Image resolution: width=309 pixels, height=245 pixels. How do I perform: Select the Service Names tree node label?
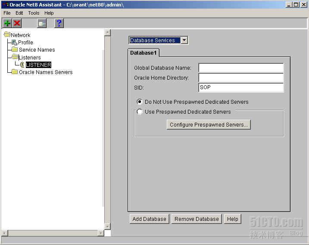pyautogui.click(x=37, y=50)
